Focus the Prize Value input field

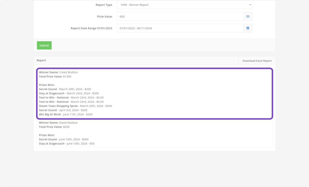point(180,16)
